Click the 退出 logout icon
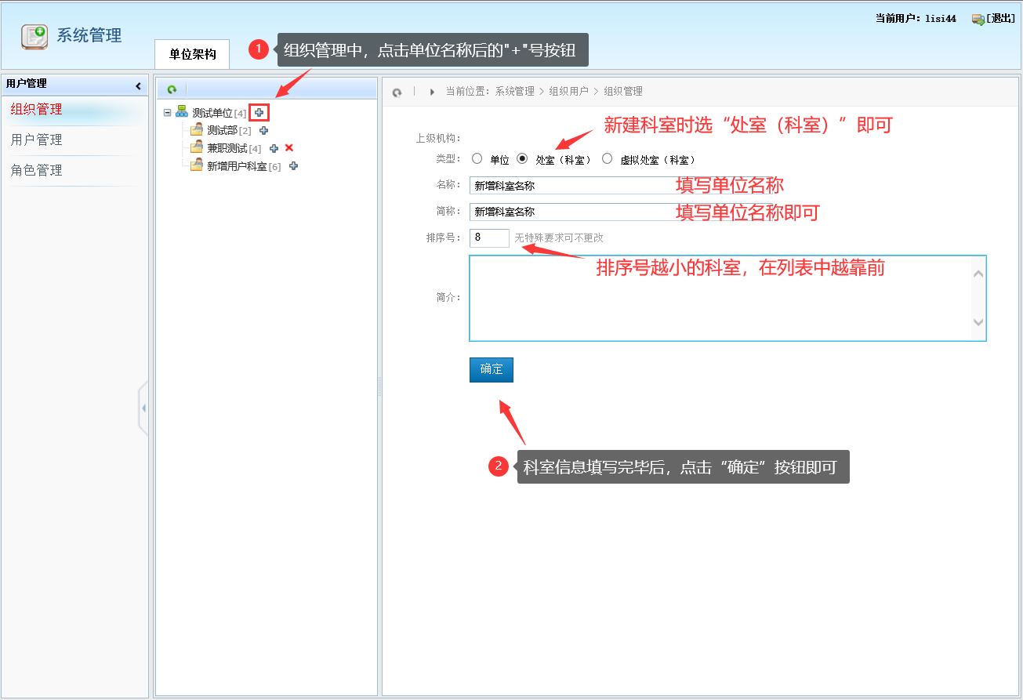Image resolution: width=1023 pixels, height=700 pixels. (978, 19)
